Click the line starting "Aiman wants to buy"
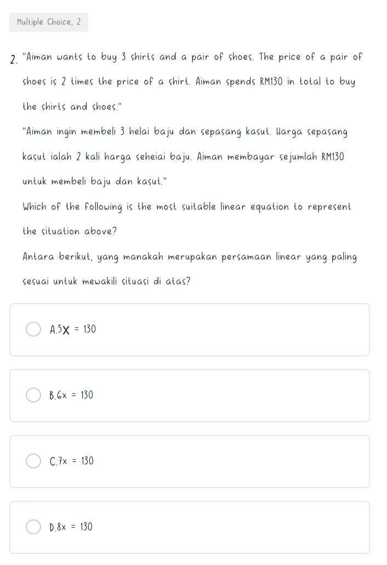 (x=192, y=57)
